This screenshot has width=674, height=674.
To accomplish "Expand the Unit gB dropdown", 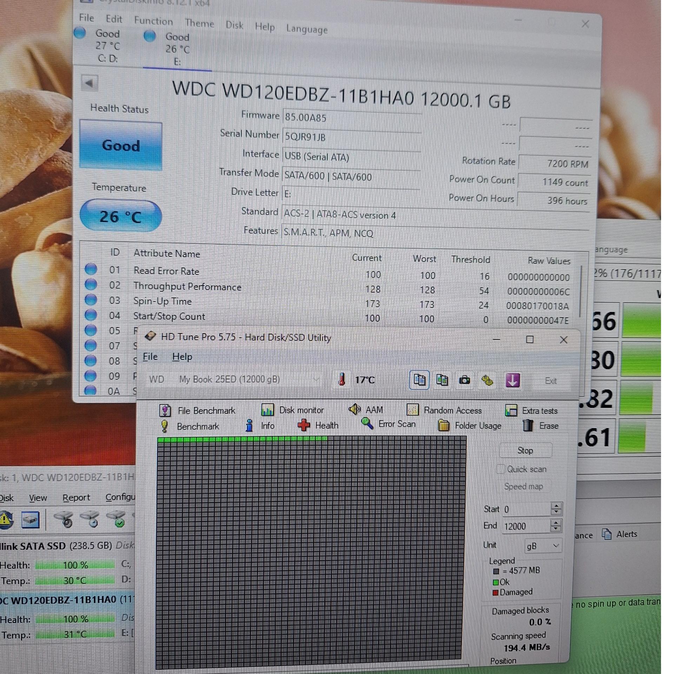I will (555, 546).
